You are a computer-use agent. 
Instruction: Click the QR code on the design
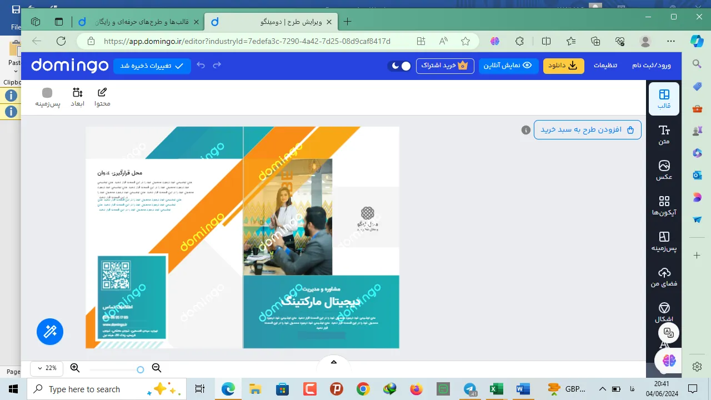pos(116,276)
